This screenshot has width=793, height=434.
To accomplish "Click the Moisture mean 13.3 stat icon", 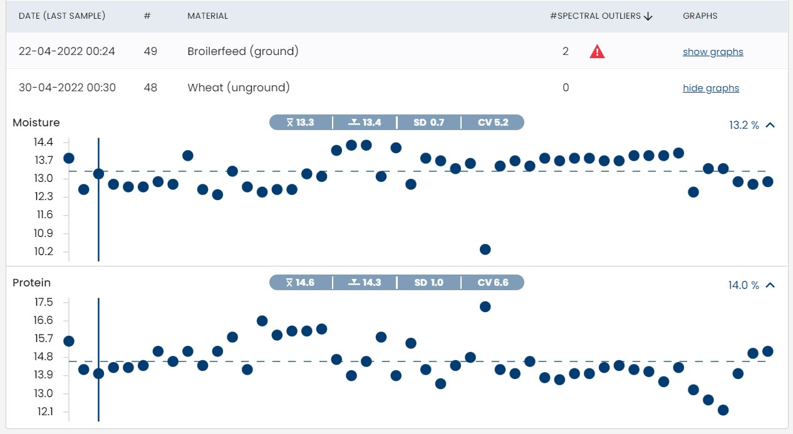I will [x=289, y=123].
